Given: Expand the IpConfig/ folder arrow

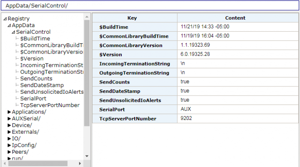Looking at the screenshot, I should 9,146.
